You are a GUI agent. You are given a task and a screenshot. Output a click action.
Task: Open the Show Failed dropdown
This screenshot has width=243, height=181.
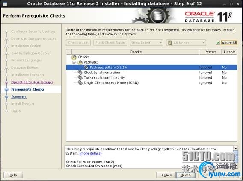(x=146, y=43)
